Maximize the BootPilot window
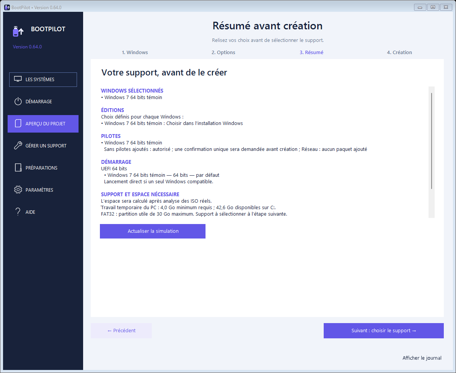456x373 pixels. 433,7
